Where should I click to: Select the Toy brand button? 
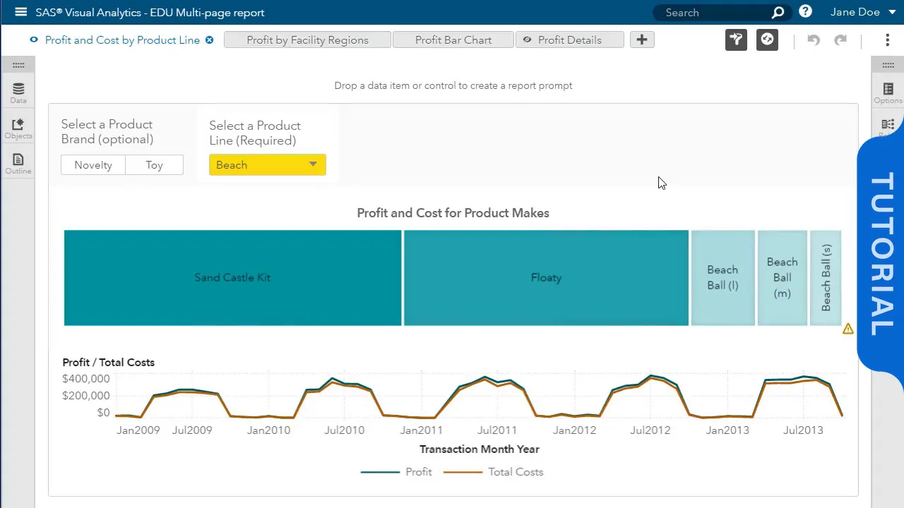[155, 165]
